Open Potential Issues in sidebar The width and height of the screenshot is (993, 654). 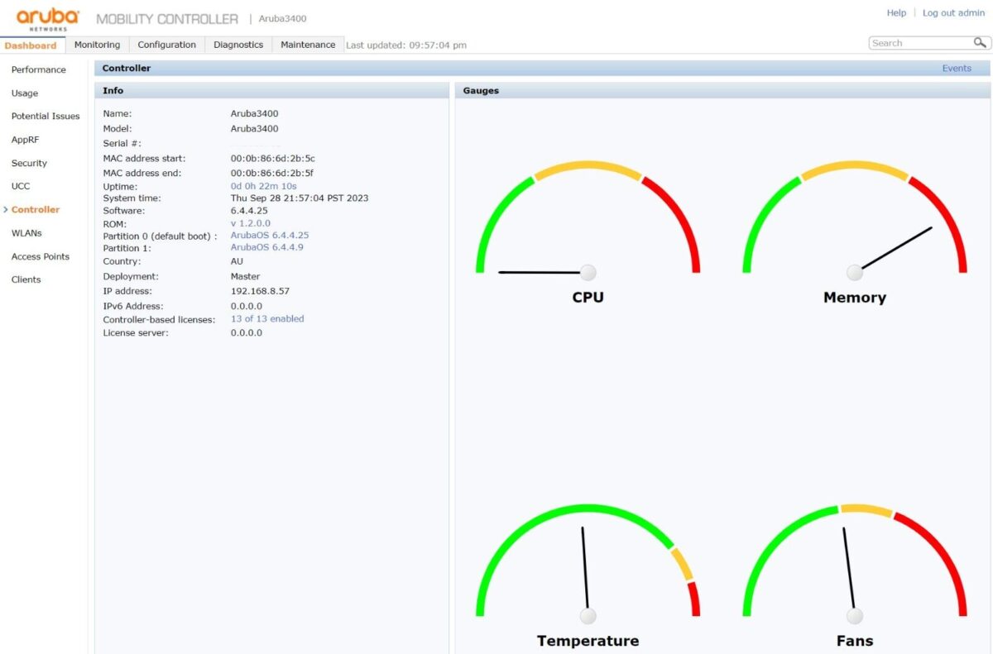[46, 117]
